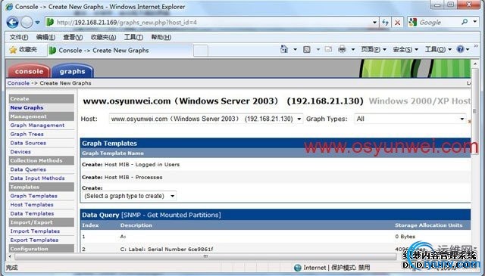Open the 帮助(H) menu

161,37
